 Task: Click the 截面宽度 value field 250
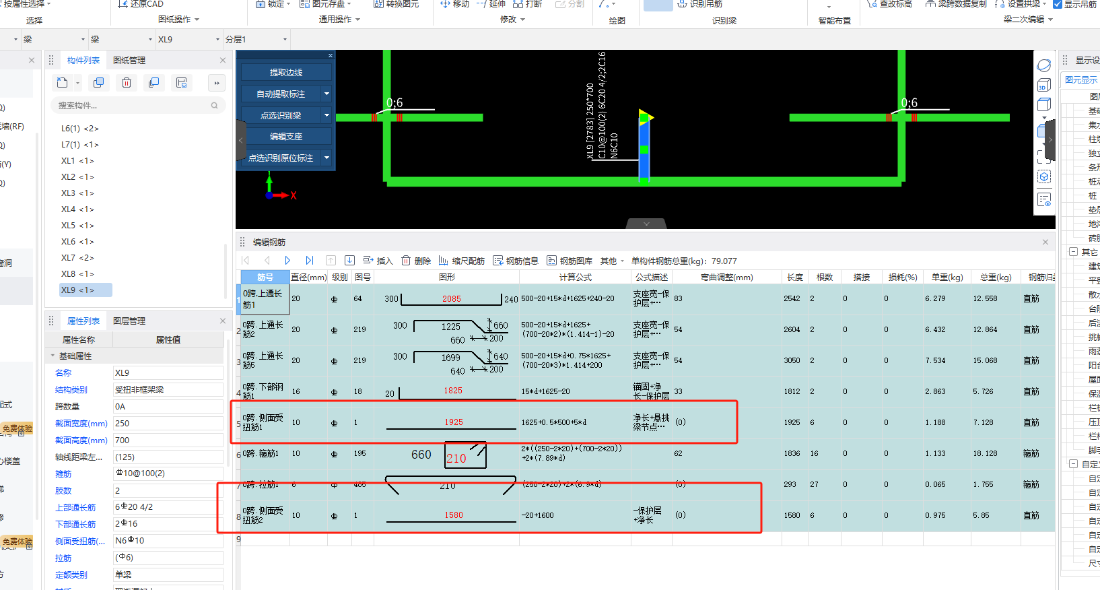(x=168, y=423)
